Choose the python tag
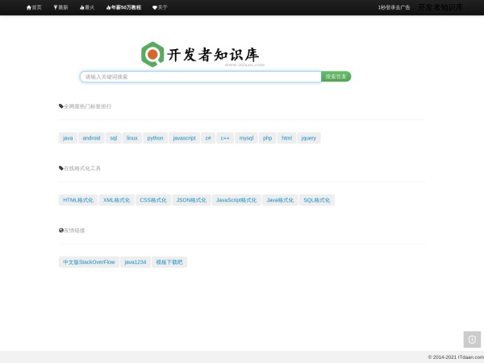Image resolution: width=484 pixels, height=363 pixels. tap(155, 138)
